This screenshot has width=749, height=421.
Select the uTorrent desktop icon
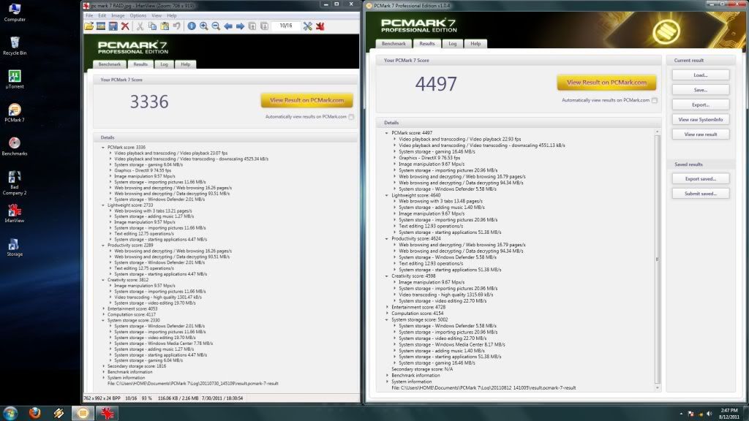click(15, 79)
